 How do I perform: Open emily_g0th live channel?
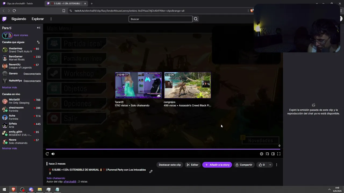tap(21, 133)
